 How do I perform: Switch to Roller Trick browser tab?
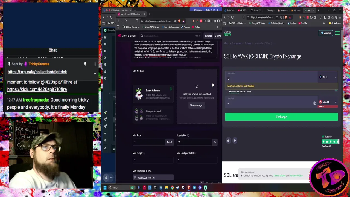(230, 10)
